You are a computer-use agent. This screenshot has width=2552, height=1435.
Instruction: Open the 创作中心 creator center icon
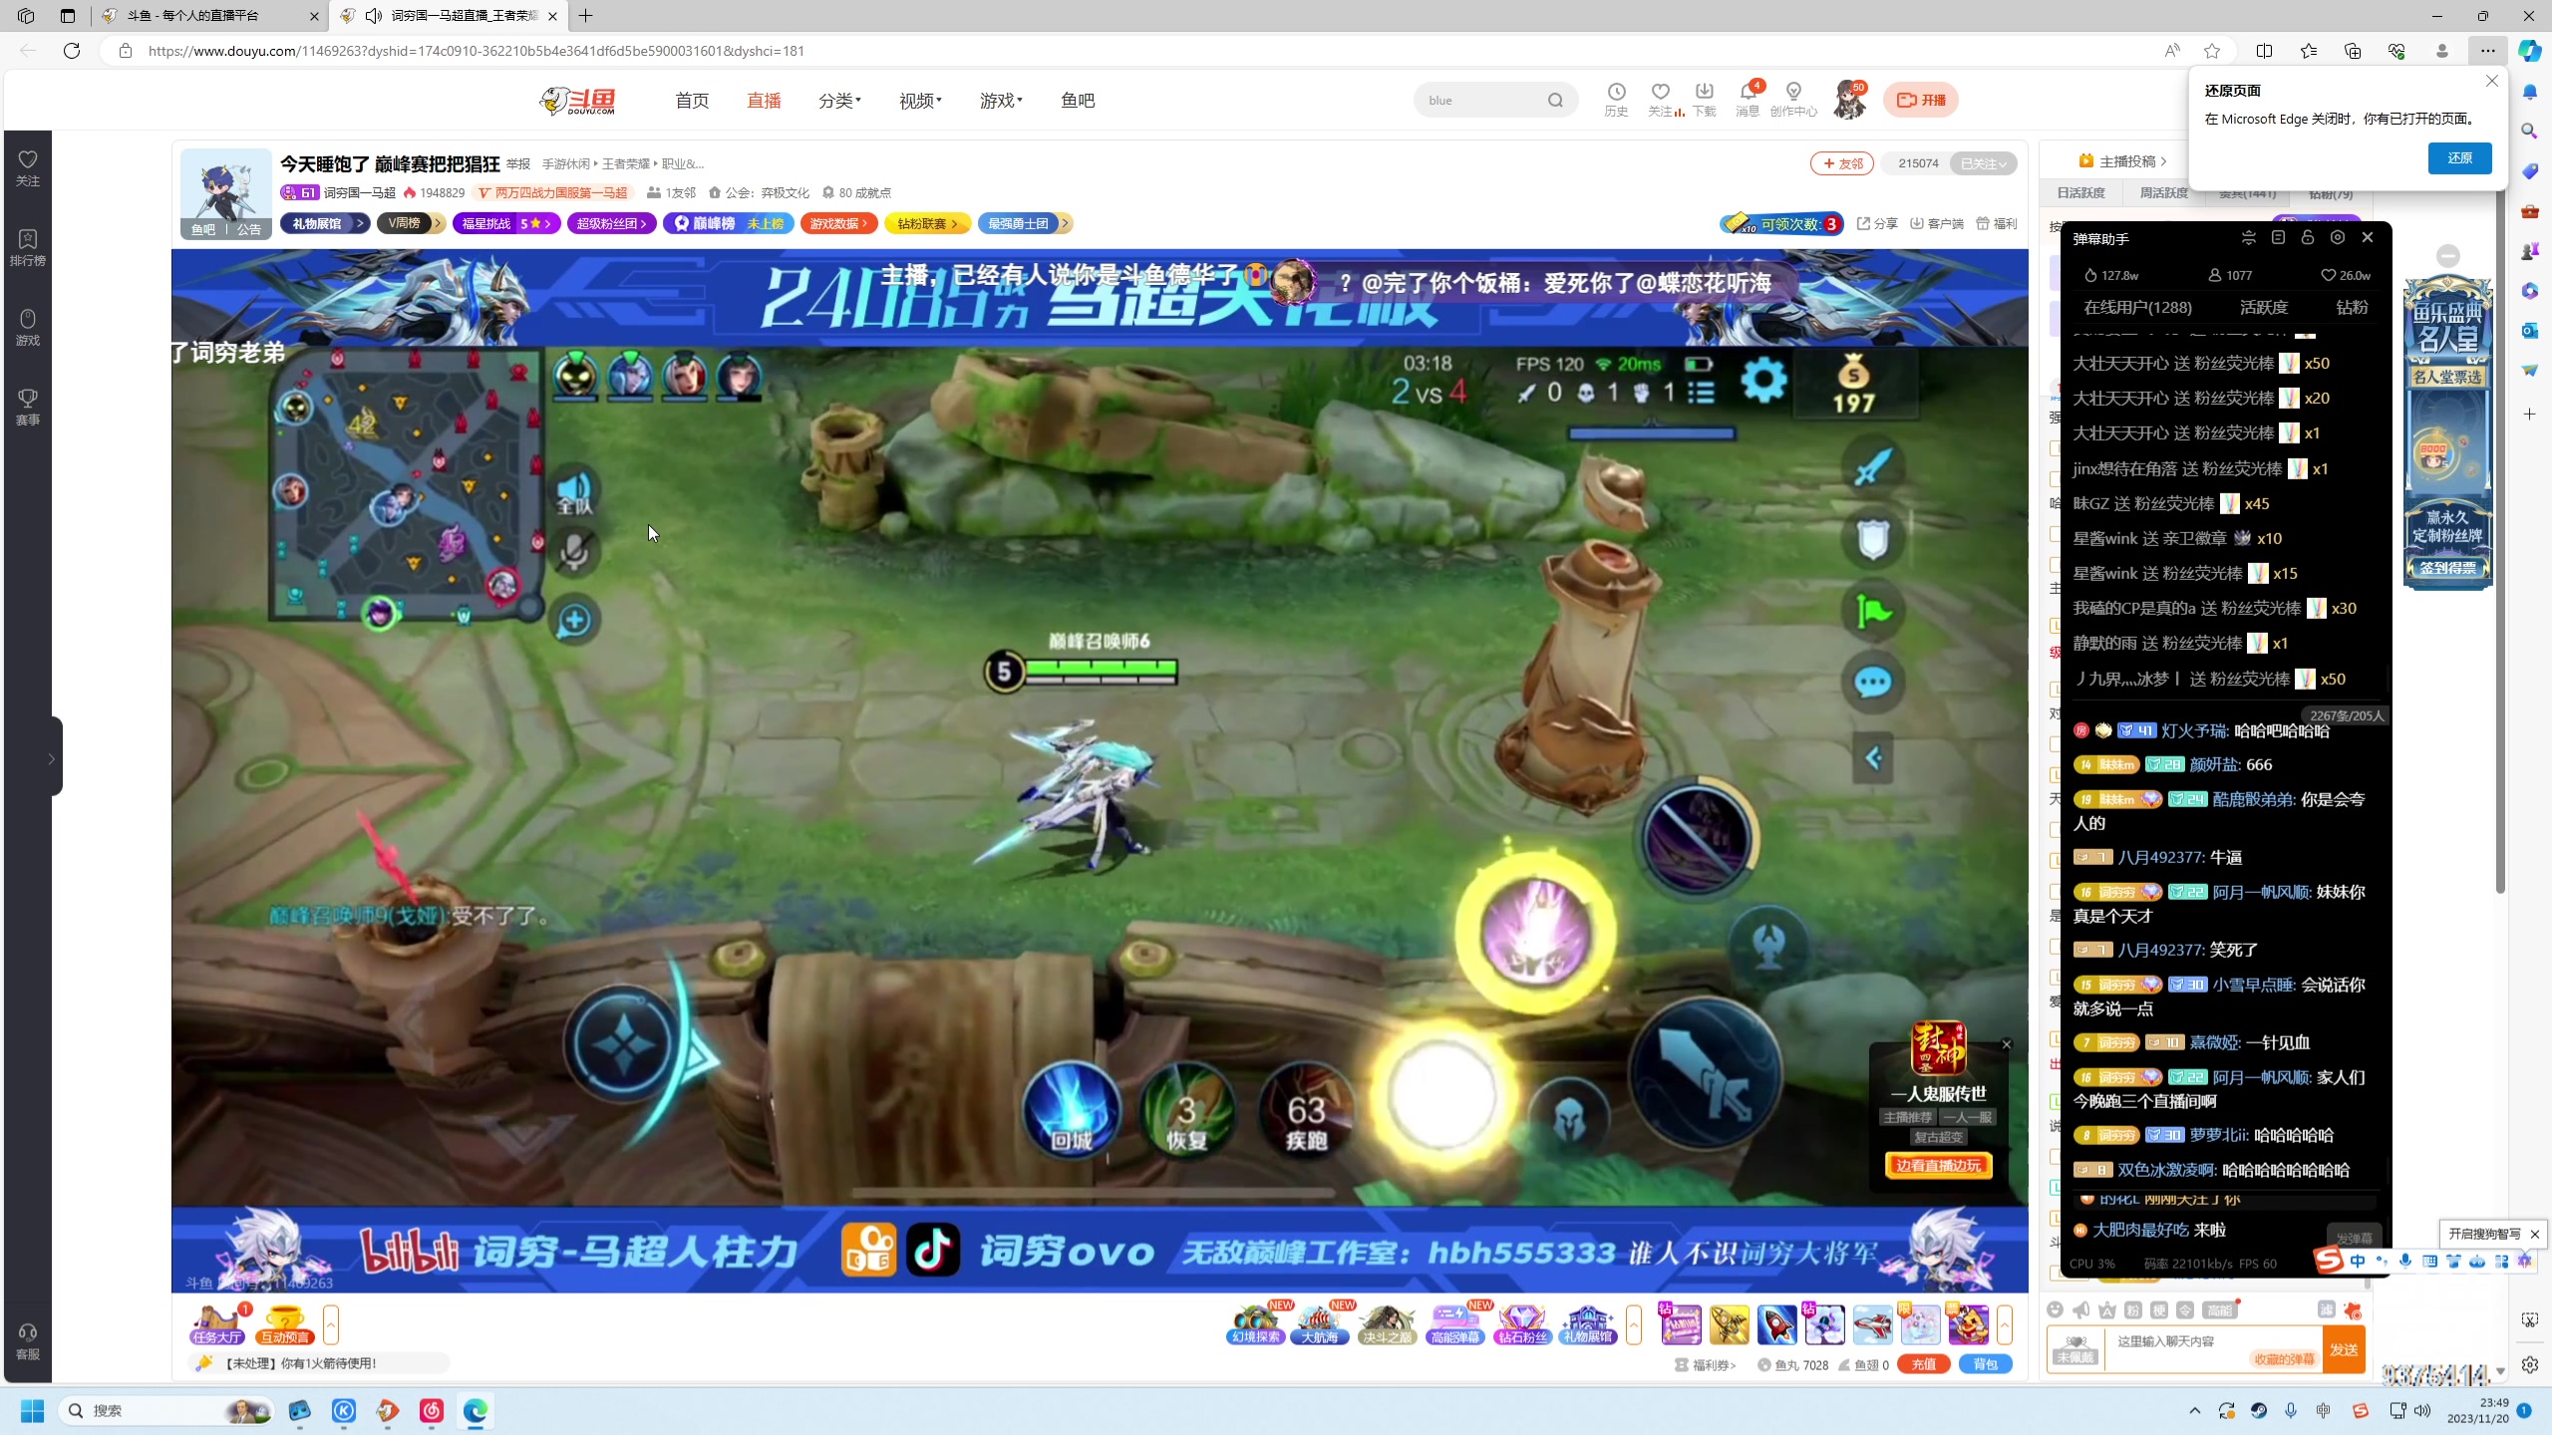(1793, 100)
